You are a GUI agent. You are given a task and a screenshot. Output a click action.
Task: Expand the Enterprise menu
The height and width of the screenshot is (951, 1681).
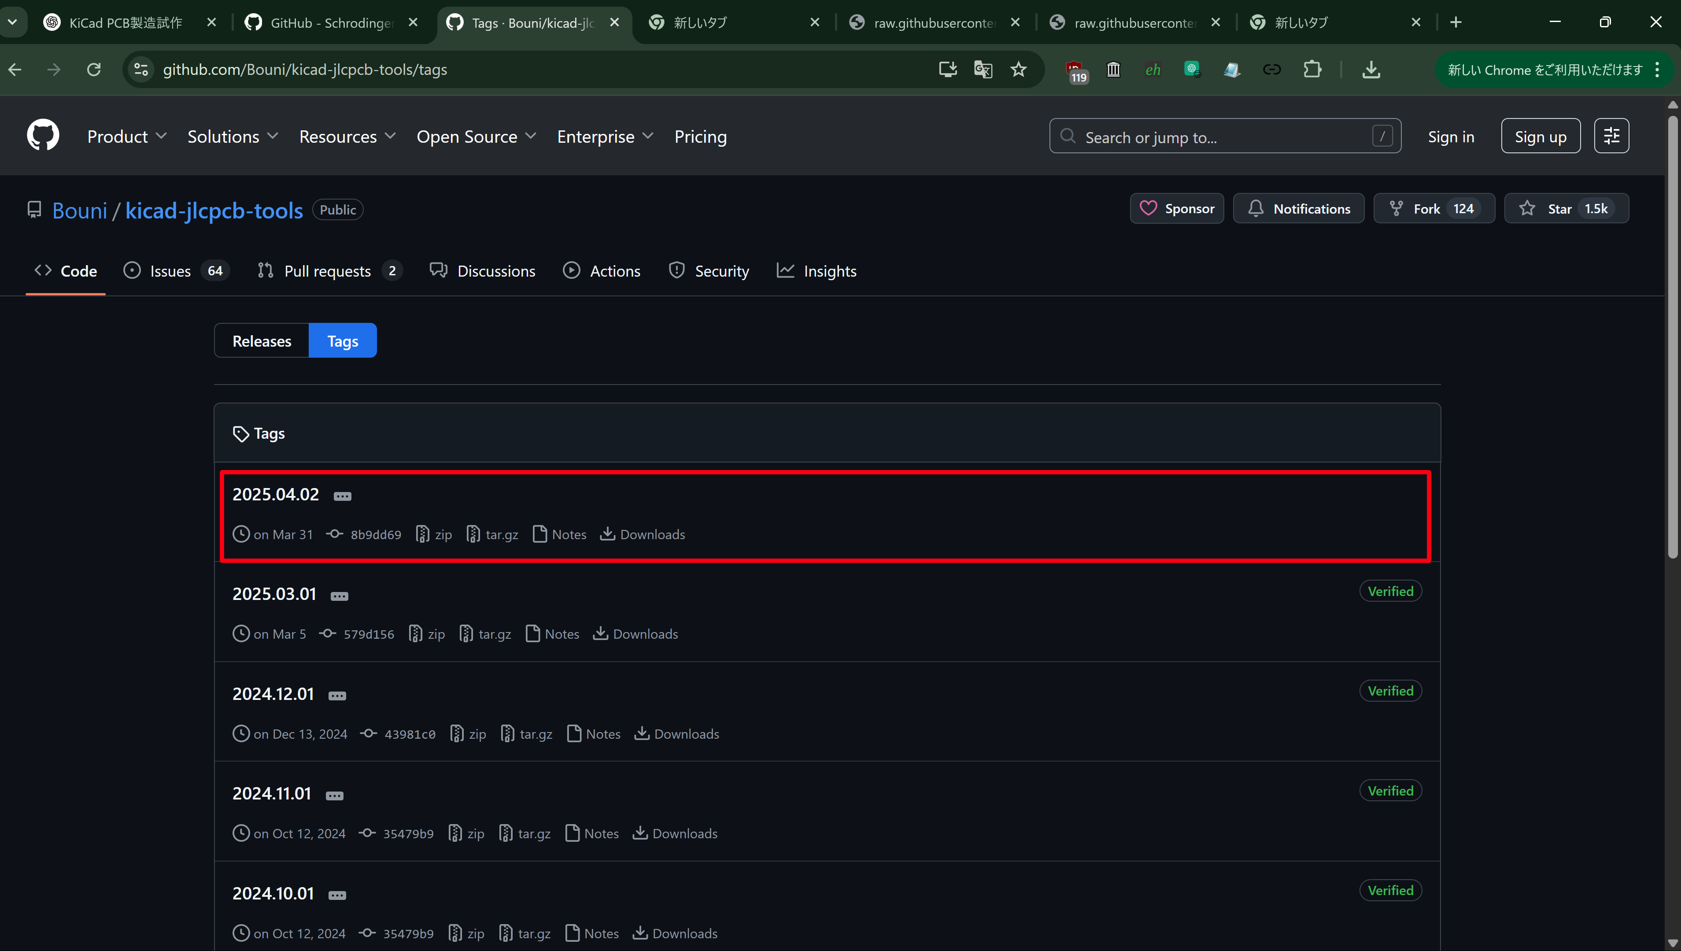[605, 136]
